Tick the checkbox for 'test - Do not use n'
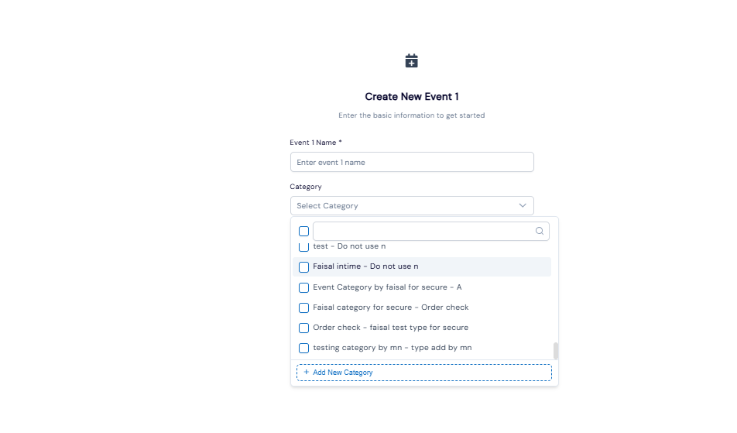Viewport: 737px width, 433px height. (303, 246)
